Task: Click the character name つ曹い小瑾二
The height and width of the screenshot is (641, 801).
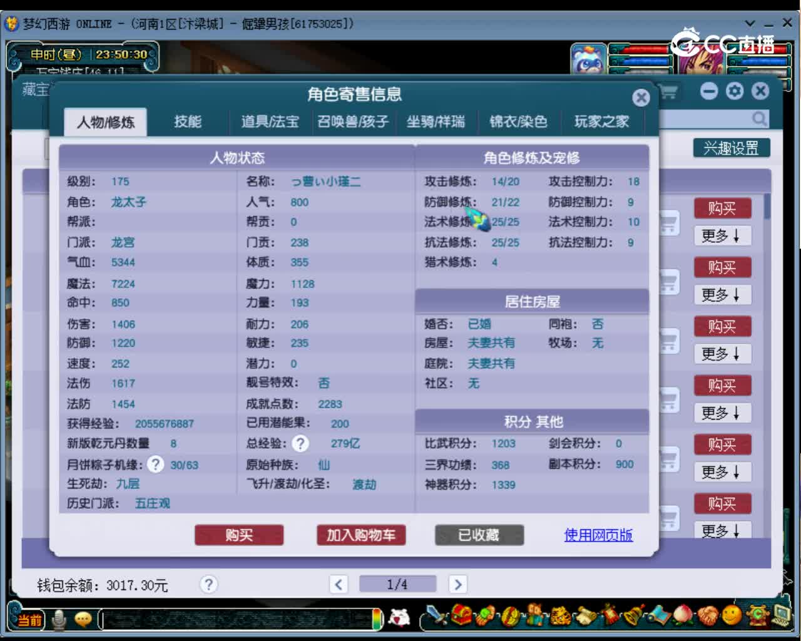Action: pyautogui.click(x=325, y=182)
